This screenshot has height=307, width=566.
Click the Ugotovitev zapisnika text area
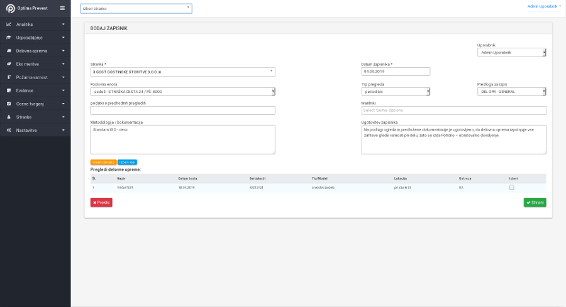coord(453,139)
